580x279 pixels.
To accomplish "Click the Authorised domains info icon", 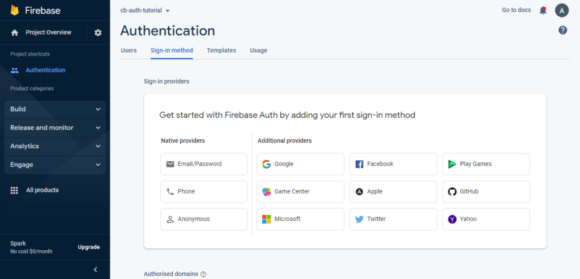I will (203, 274).
